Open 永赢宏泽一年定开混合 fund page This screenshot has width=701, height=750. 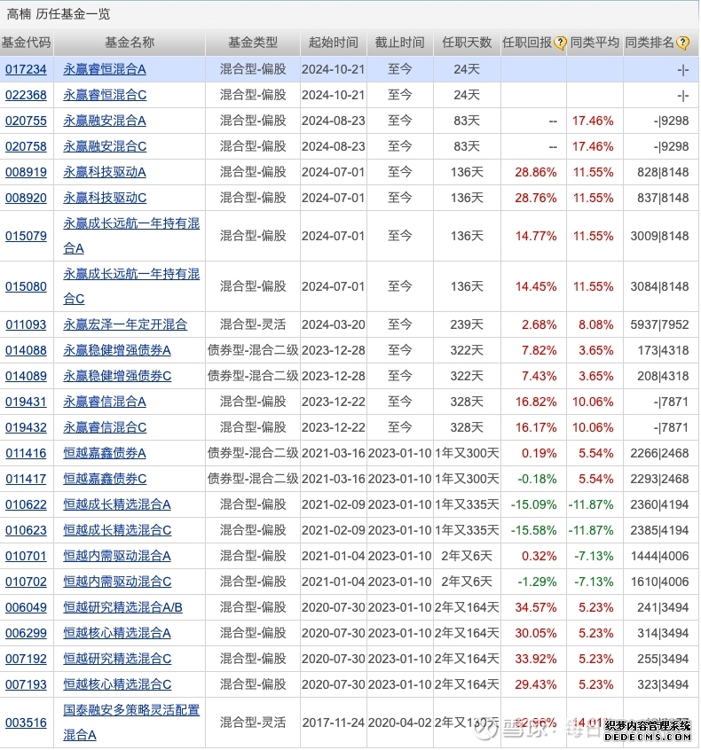(x=125, y=325)
